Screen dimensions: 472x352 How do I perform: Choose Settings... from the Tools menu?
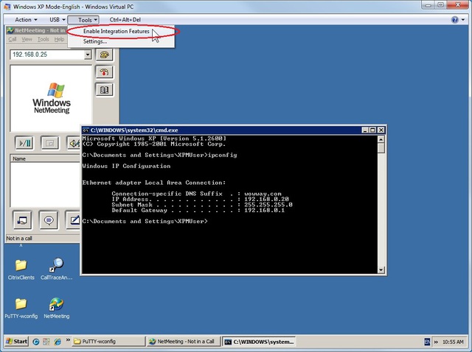point(121,41)
